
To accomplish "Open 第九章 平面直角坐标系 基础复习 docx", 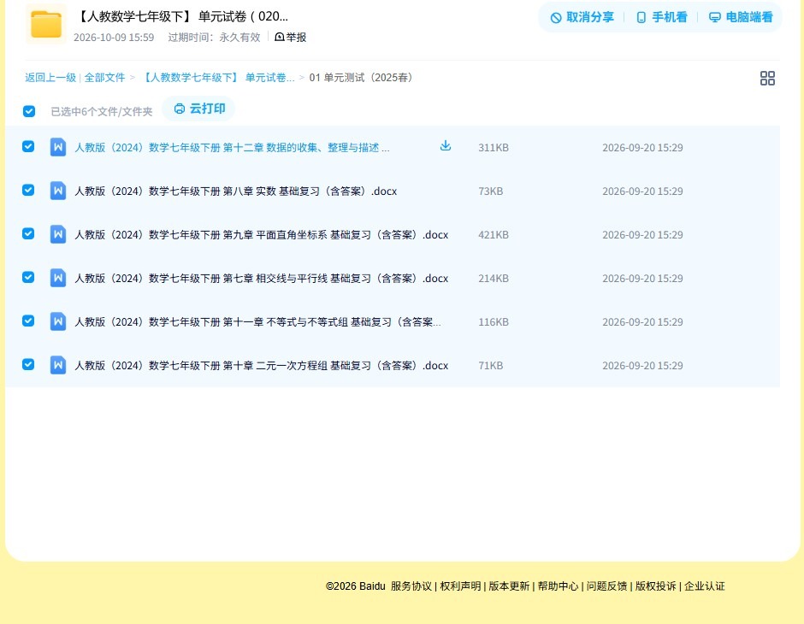I will [262, 234].
